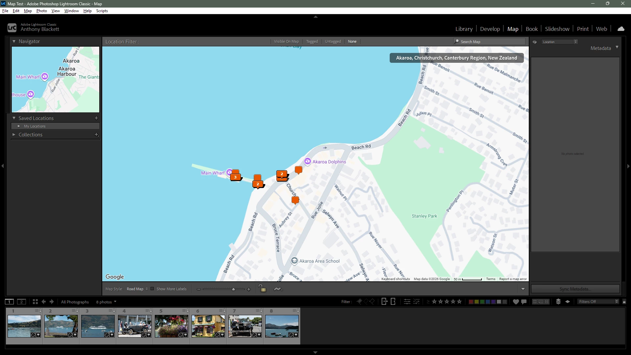This screenshot has width=631, height=355.
Task: Click the red color label filter
Action: (x=471, y=301)
